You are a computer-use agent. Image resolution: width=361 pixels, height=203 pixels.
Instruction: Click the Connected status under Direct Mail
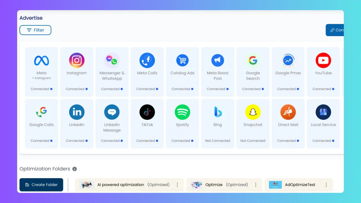point(288,141)
